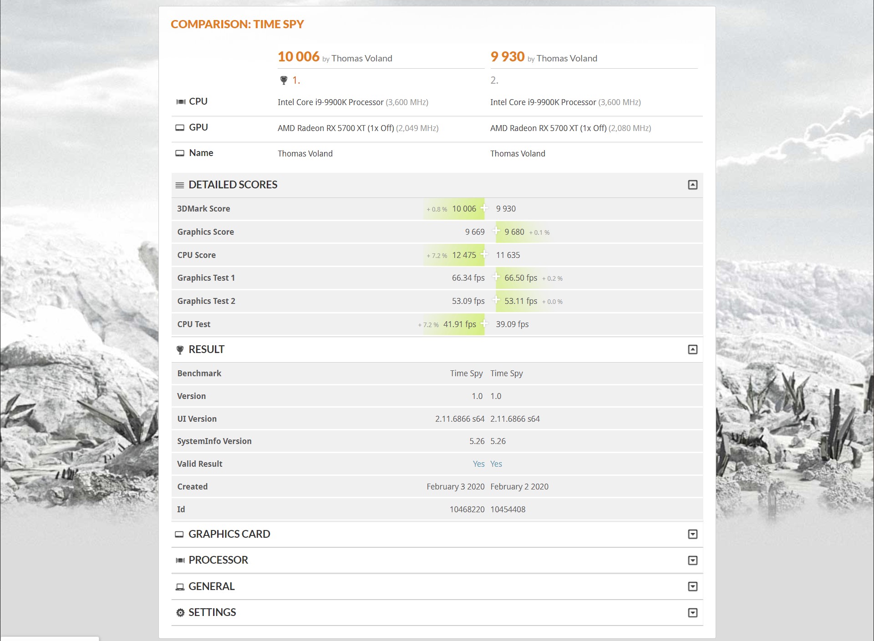The image size is (874, 641).
Task: Click the Processor section chip icon
Action: point(180,560)
